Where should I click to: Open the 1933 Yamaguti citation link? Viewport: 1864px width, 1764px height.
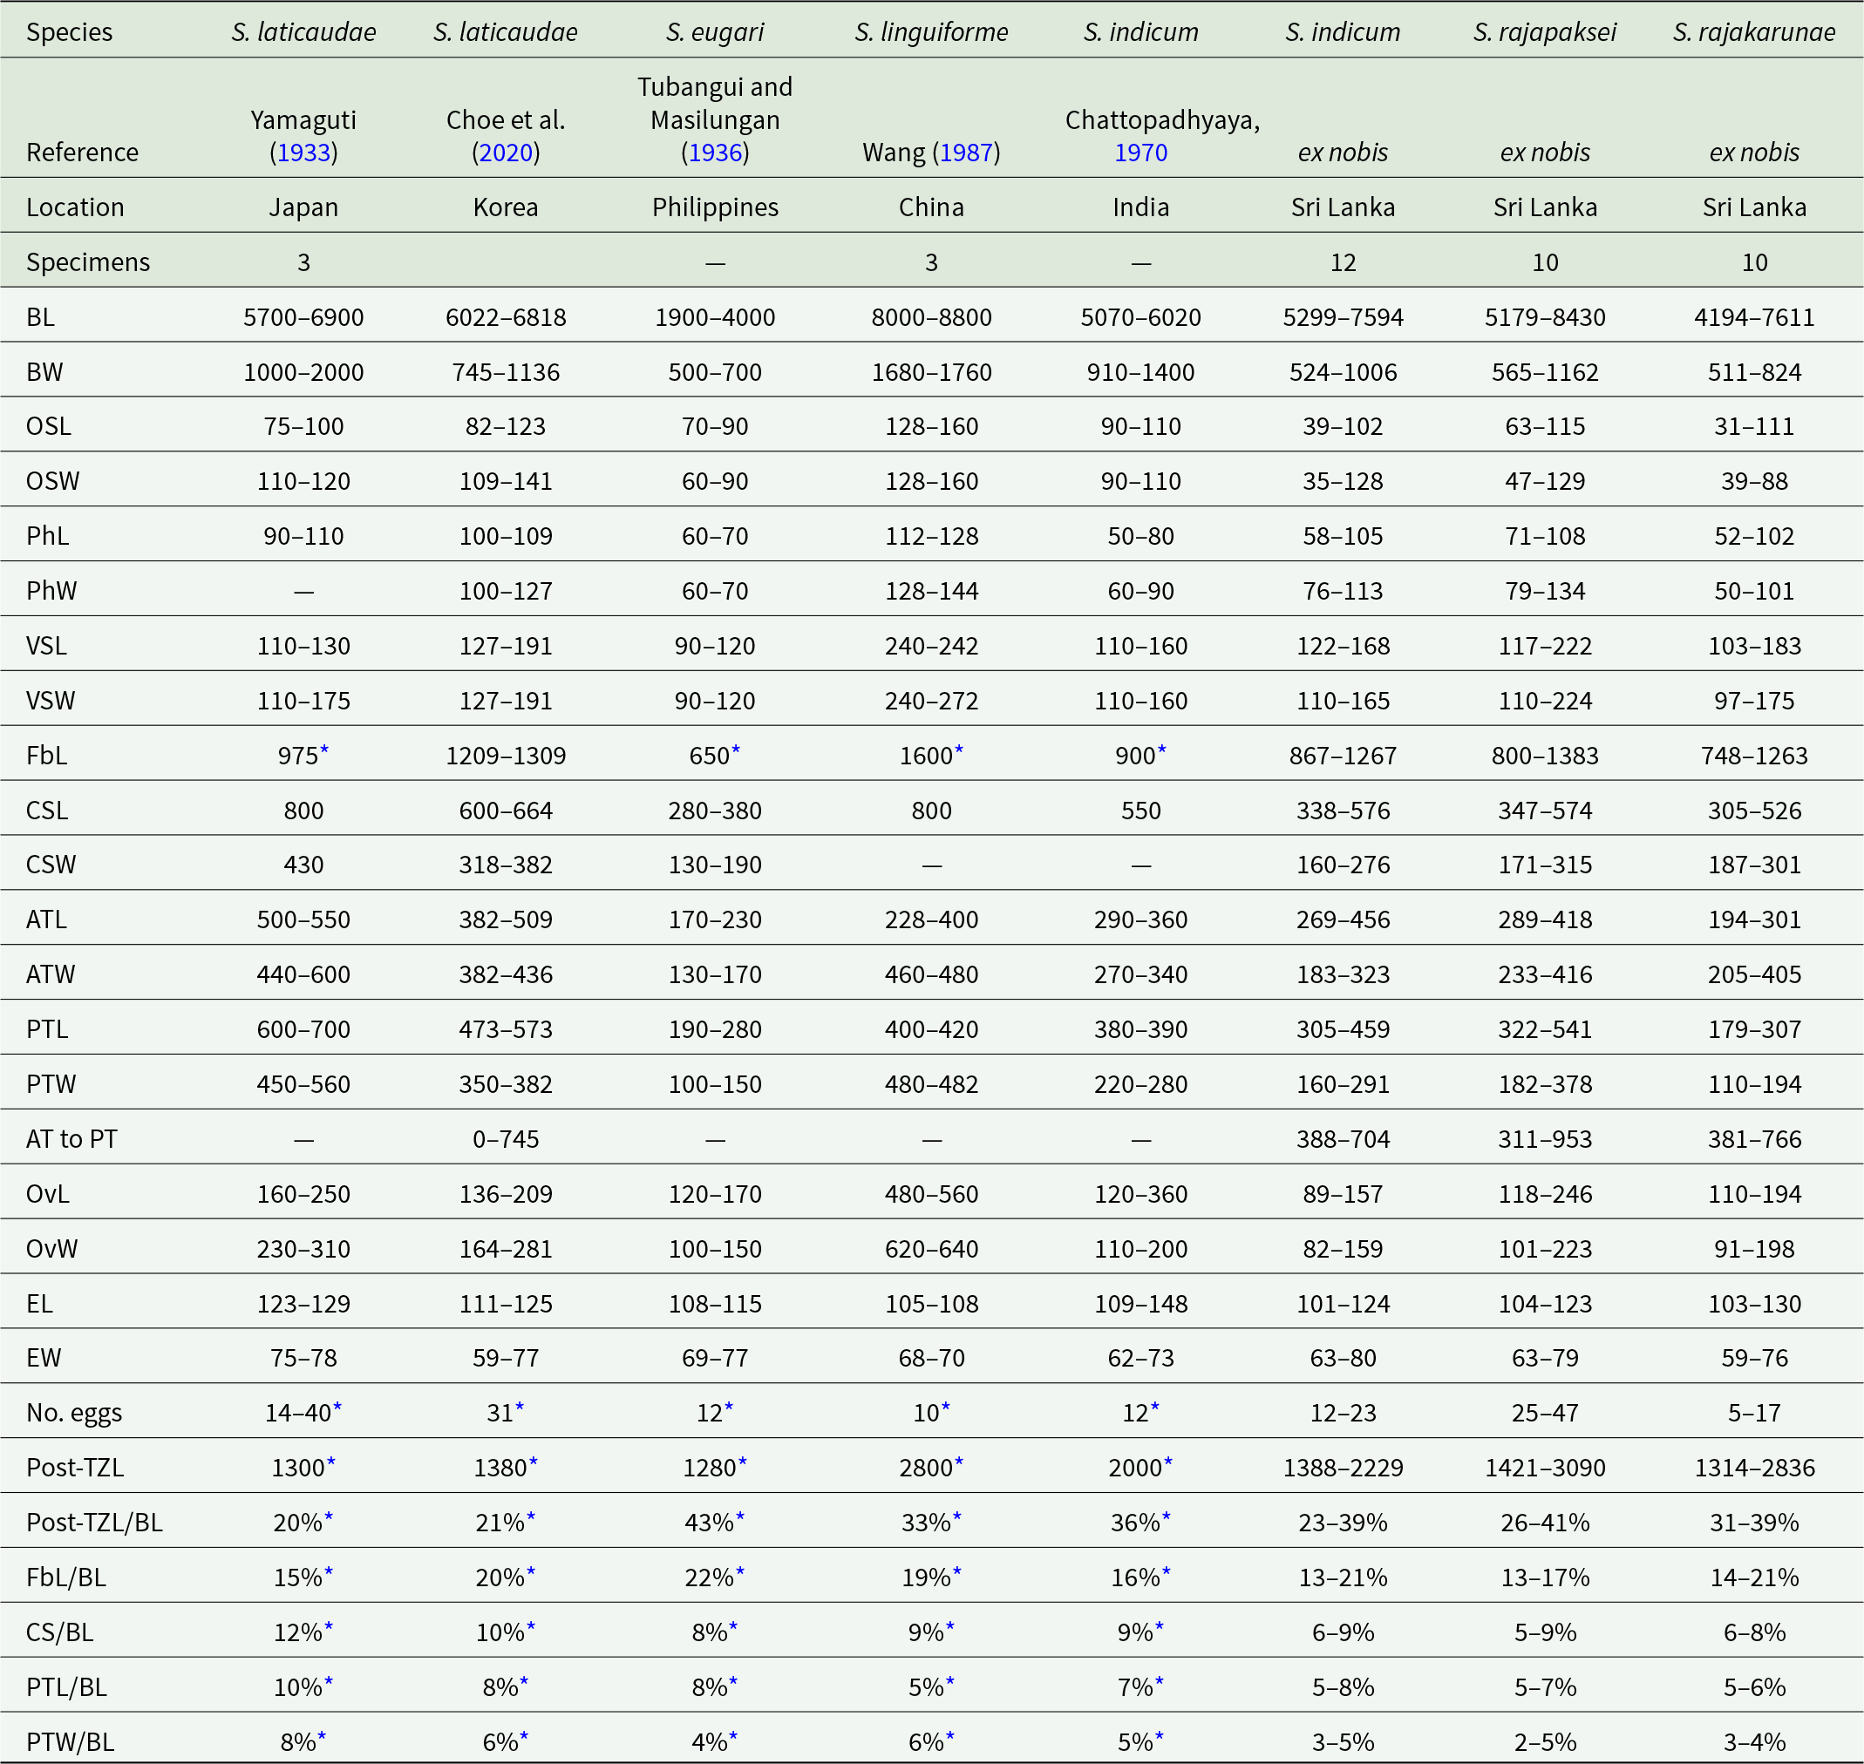coord(303,153)
